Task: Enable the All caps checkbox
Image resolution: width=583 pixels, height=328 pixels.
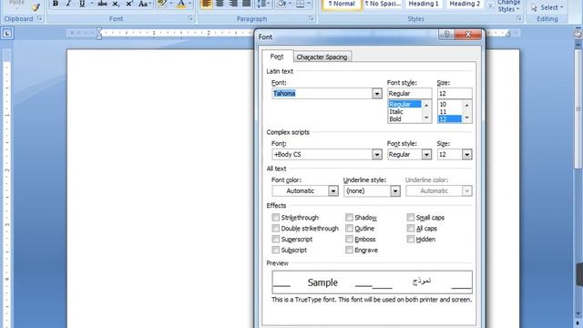Action: pos(411,228)
